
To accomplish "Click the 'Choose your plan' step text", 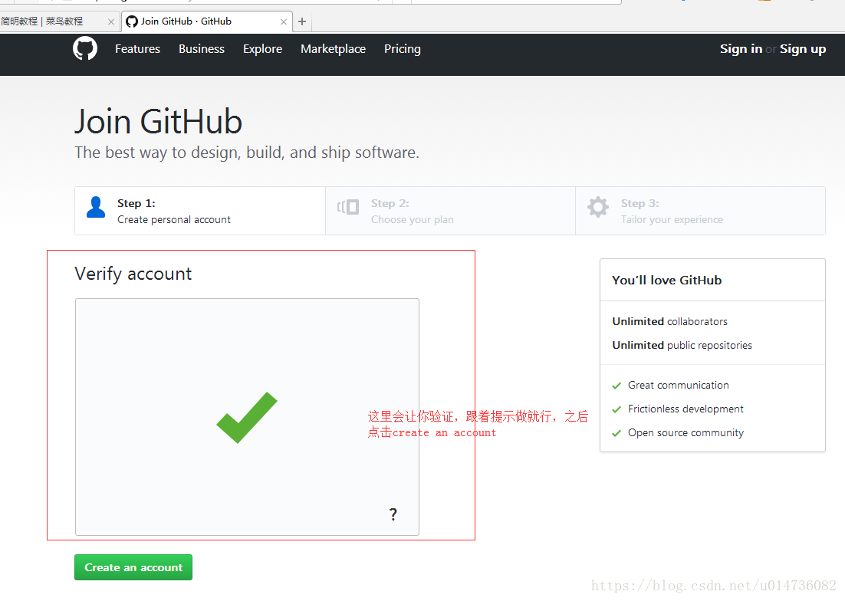I will pyautogui.click(x=413, y=220).
